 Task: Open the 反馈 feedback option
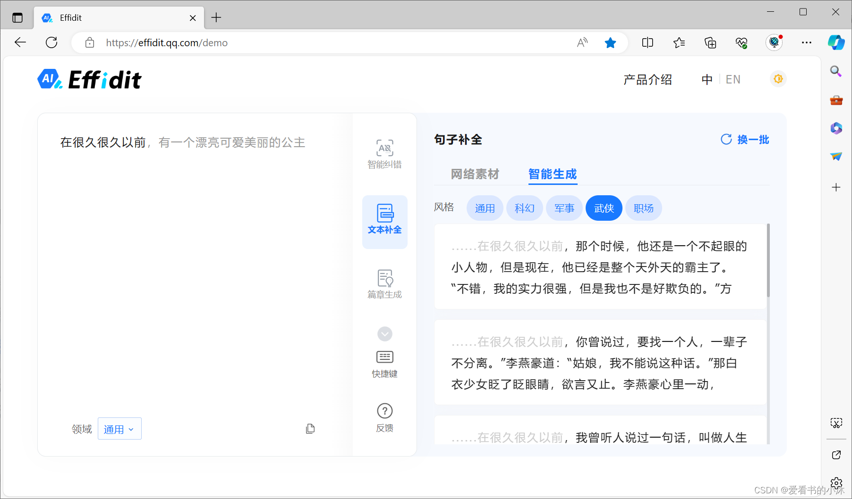(384, 418)
